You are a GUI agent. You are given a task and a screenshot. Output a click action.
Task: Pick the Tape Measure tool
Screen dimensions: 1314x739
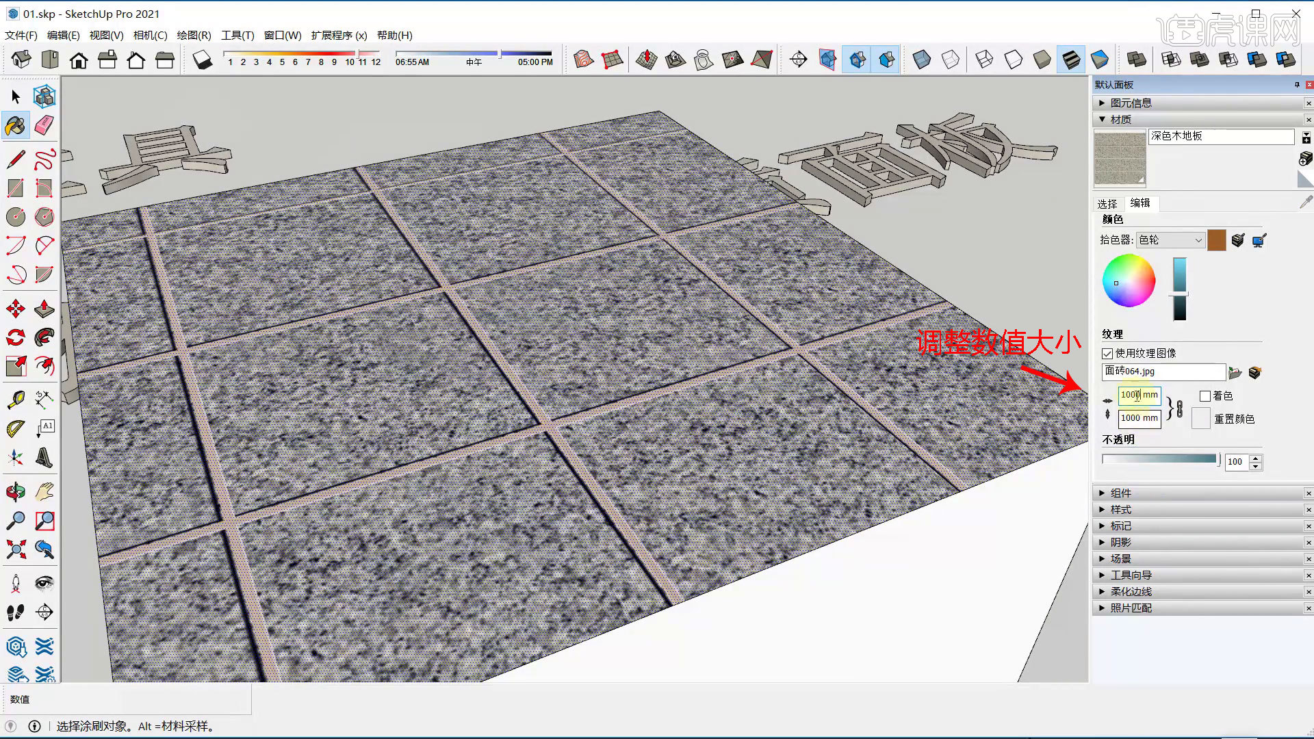click(16, 400)
